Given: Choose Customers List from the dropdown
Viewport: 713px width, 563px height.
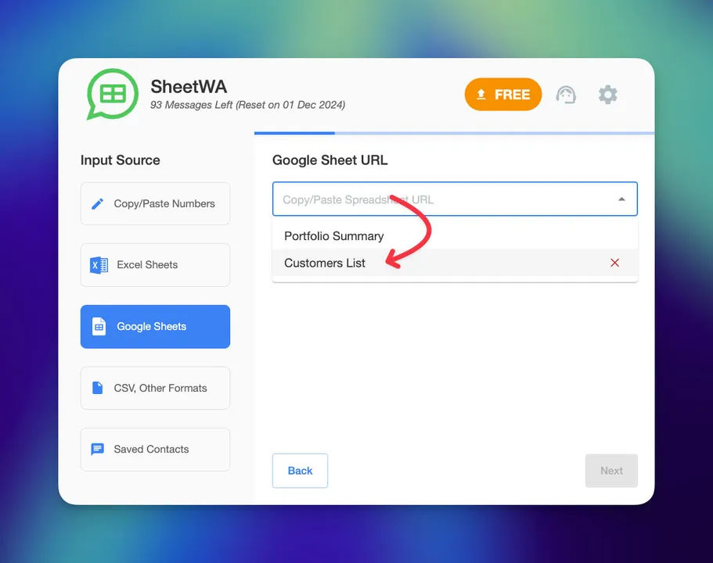Looking at the screenshot, I should tap(455, 263).
